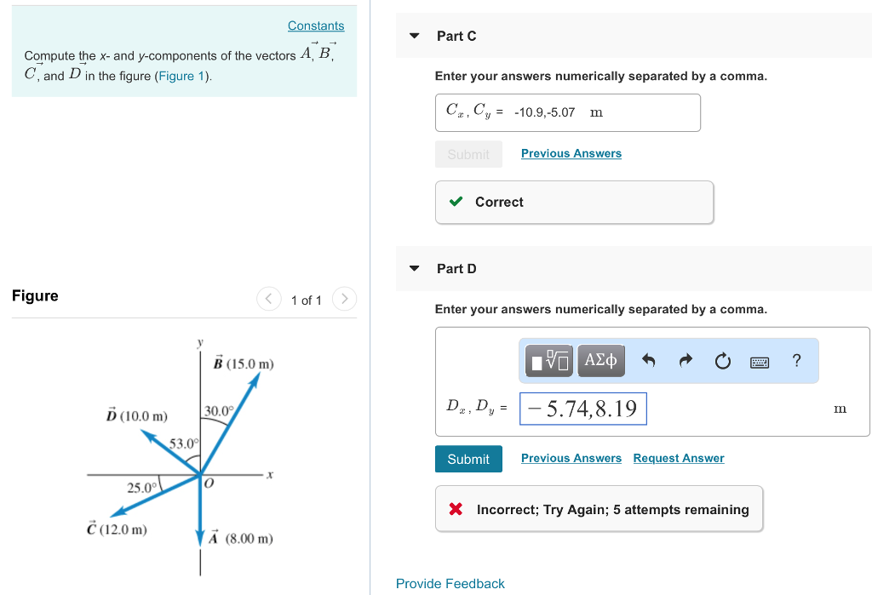Open Provide Feedback
Viewport: 872px width, 595px height.
(450, 584)
